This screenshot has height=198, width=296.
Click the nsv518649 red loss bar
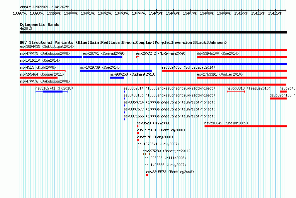(245, 126)
